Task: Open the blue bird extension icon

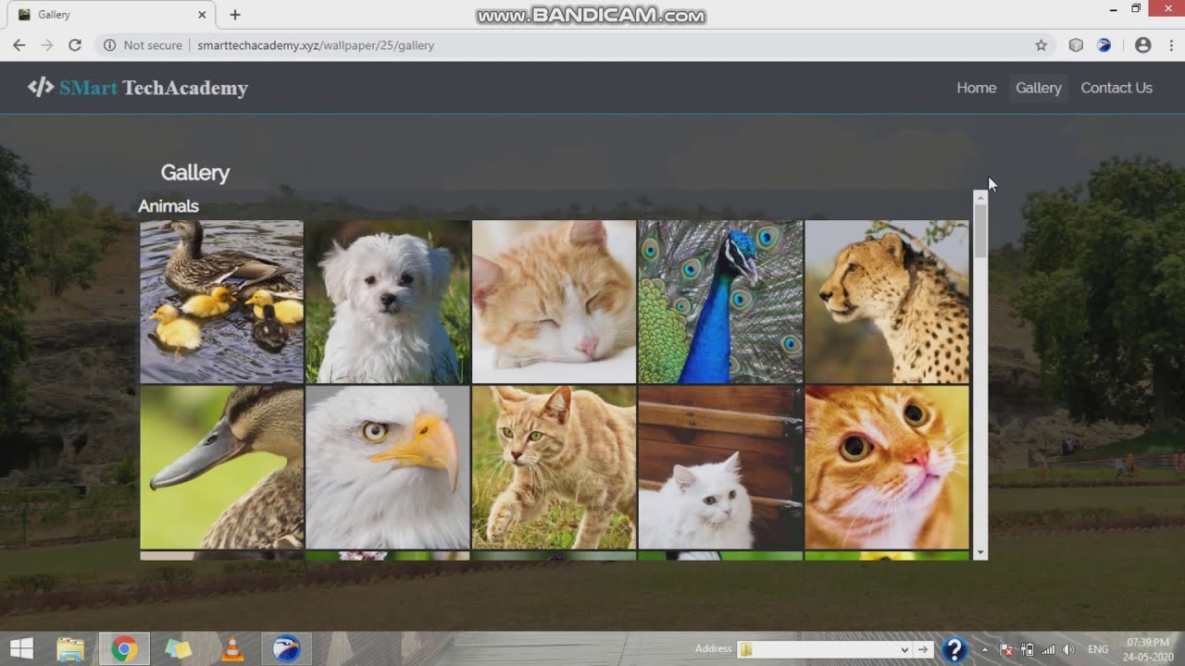Action: (1104, 44)
